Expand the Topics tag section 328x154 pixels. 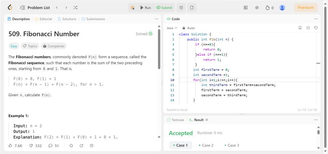[x=30, y=46]
